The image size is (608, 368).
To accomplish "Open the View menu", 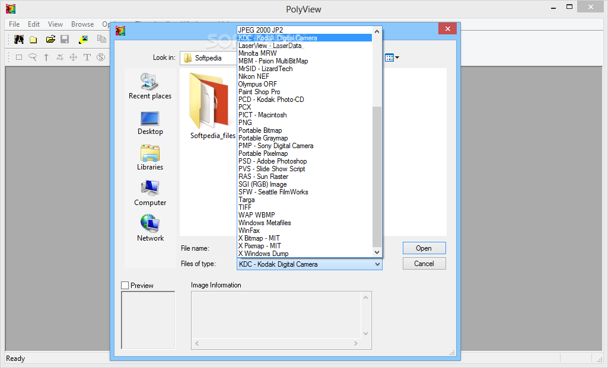I will point(55,24).
